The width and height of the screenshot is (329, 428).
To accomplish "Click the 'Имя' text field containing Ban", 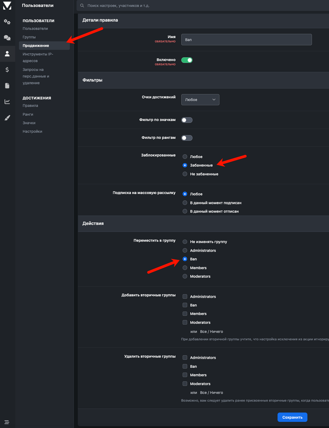I will coord(246,40).
